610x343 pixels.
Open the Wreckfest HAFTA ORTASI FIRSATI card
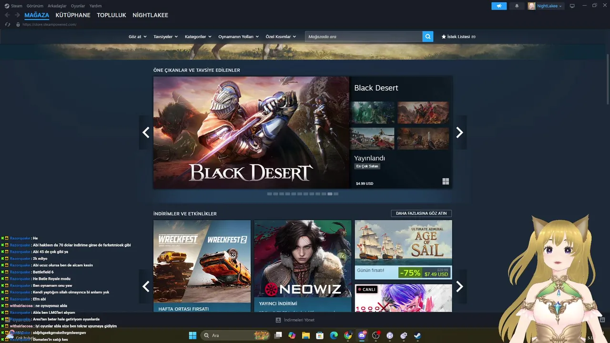[202, 266]
